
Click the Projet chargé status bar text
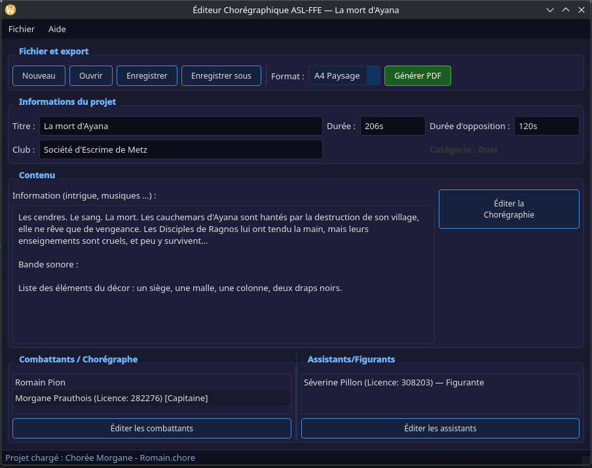tap(100, 458)
